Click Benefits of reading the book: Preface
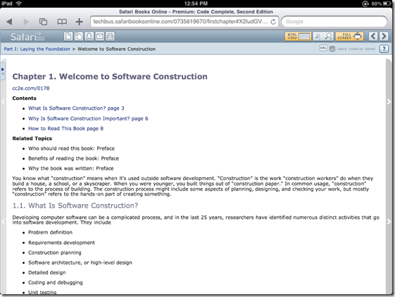 [73, 158]
